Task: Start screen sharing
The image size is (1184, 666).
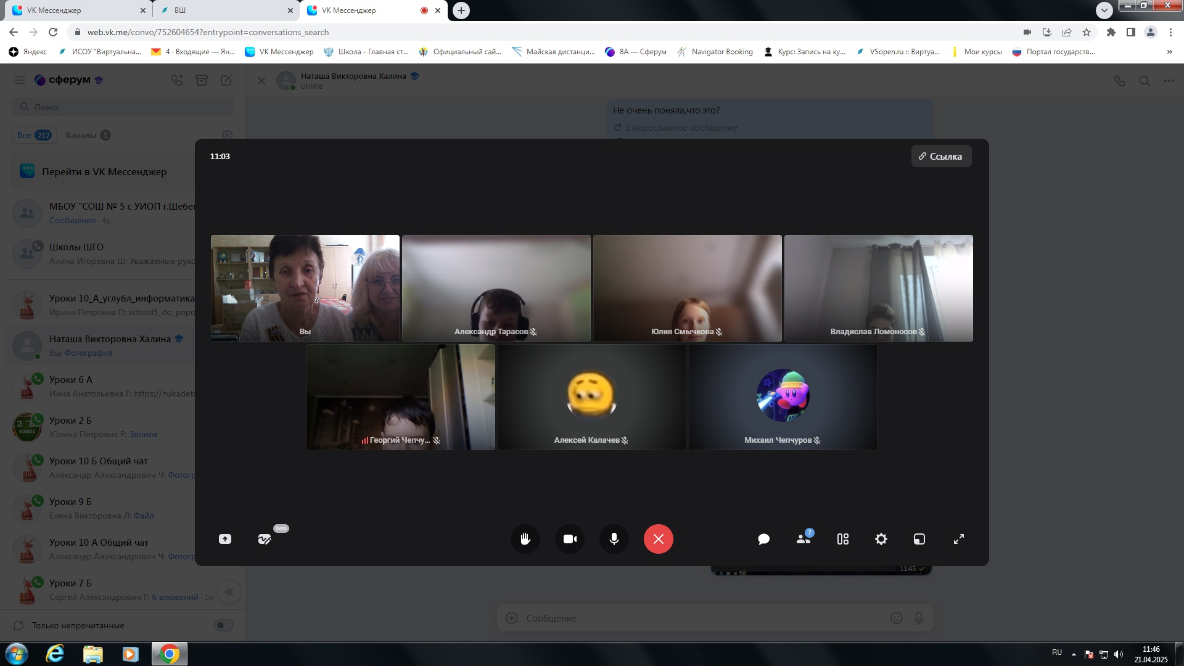Action: point(225,539)
